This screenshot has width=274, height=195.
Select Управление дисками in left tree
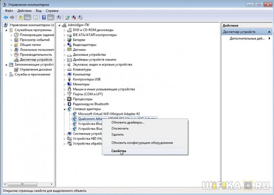coord(36,69)
